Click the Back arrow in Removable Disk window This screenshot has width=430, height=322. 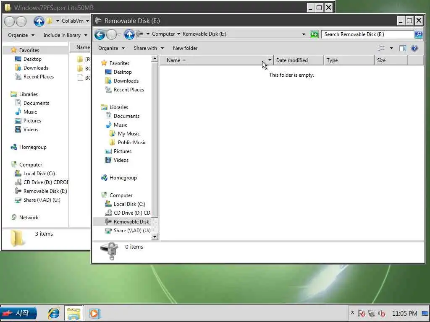tap(100, 34)
